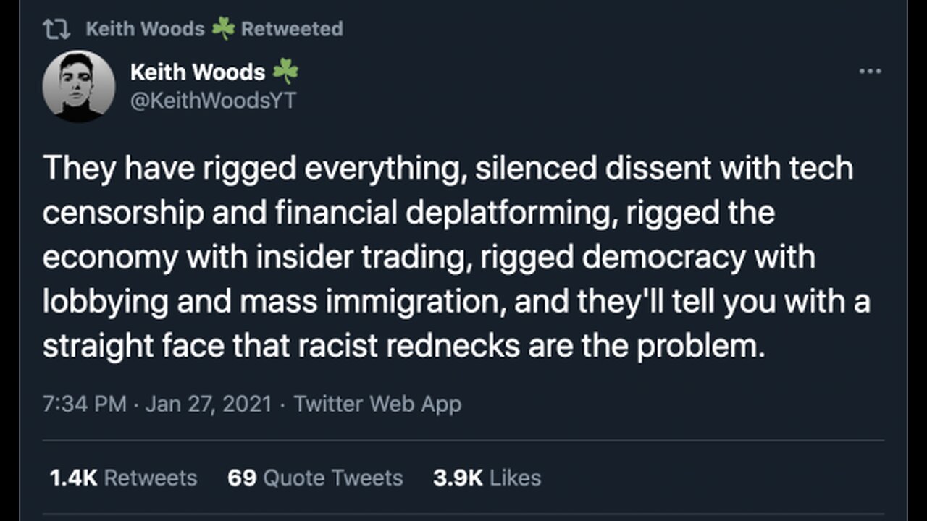Viewport: 927px width, 521px height.
Task: Click the shamrock emoji in the Retweeted header
Action: [222, 29]
